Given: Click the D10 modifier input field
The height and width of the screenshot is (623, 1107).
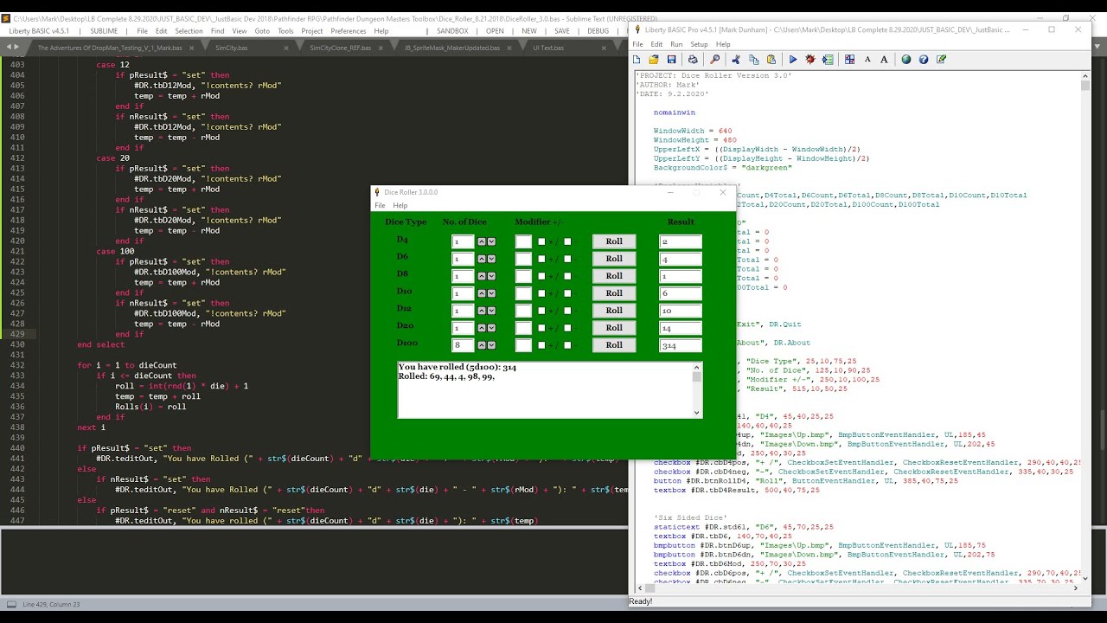Looking at the screenshot, I should pyautogui.click(x=523, y=294).
